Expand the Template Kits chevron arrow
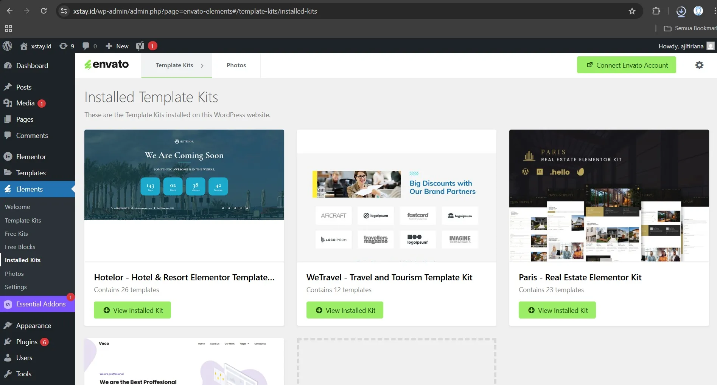The width and height of the screenshot is (717, 385). click(202, 65)
